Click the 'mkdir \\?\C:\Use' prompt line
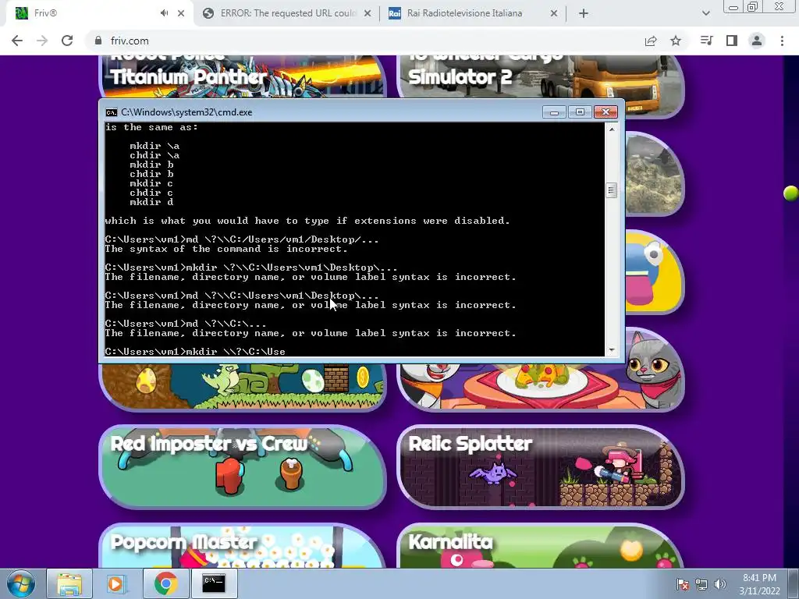The image size is (799, 599). pos(195,352)
